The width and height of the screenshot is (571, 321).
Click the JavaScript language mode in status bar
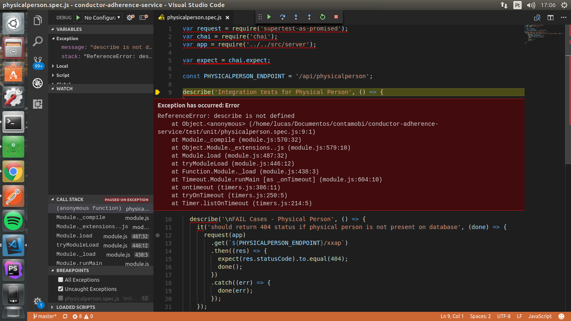pyautogui.click(x=540, y=316)
